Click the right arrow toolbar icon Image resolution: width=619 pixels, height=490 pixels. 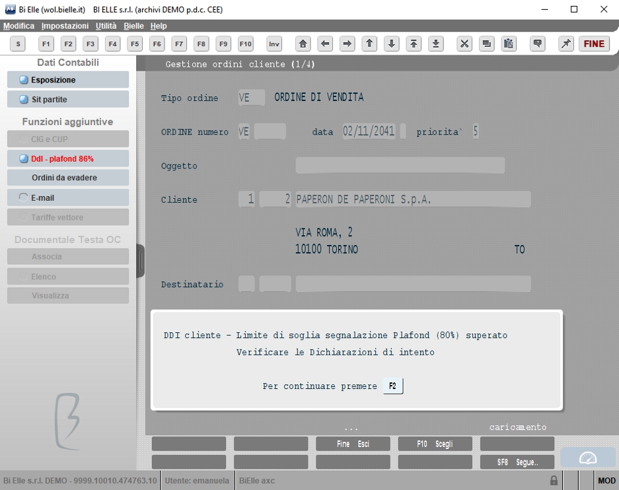pyautogui.click(x=347, y=44)
